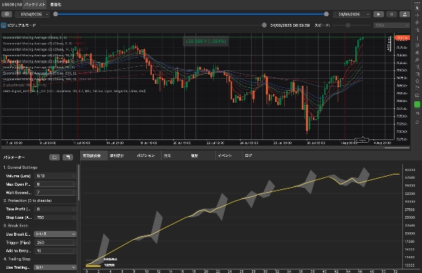Click Stop Loss stepper arrows
This screenshot has height=273, width=422.
pyautogui.click(x=74, y=217)
